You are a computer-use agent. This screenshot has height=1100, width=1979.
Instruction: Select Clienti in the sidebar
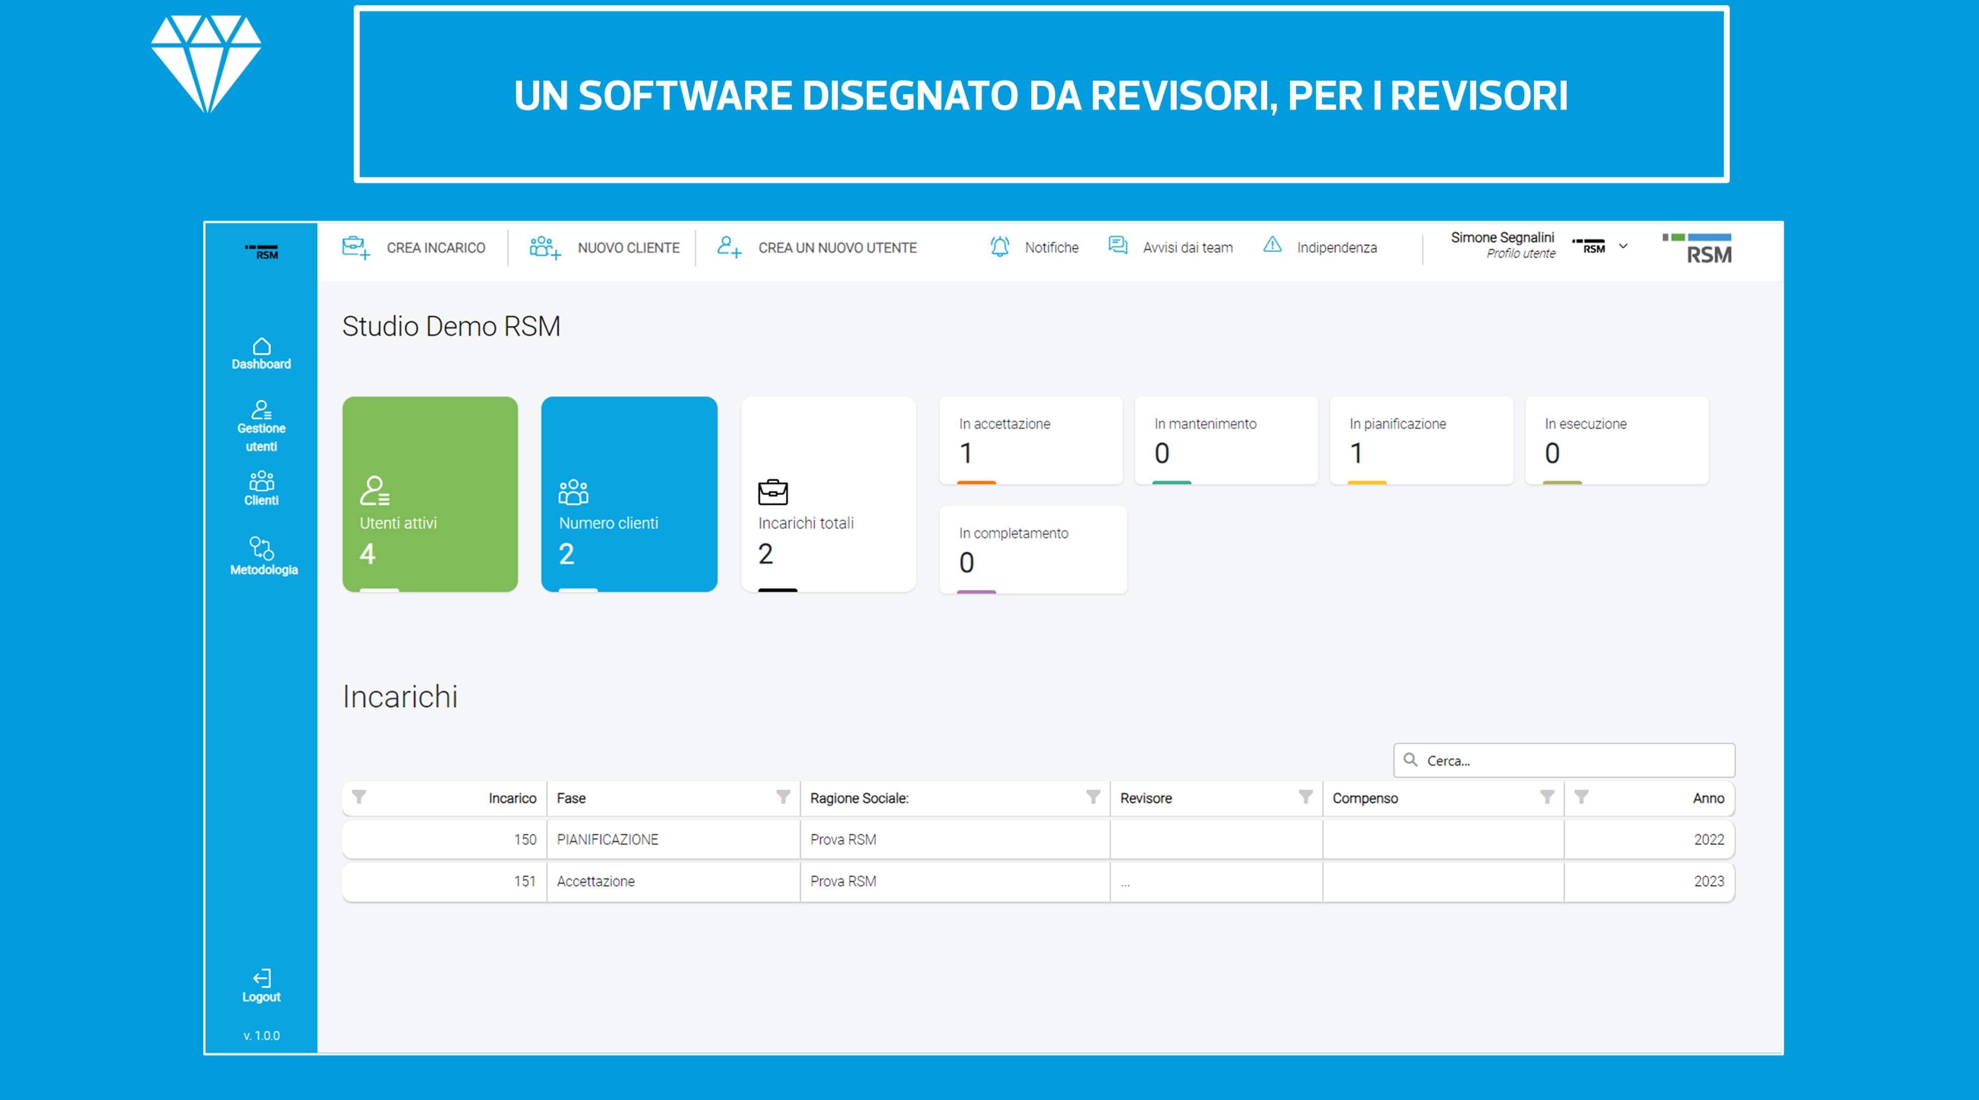coord(262,488)
